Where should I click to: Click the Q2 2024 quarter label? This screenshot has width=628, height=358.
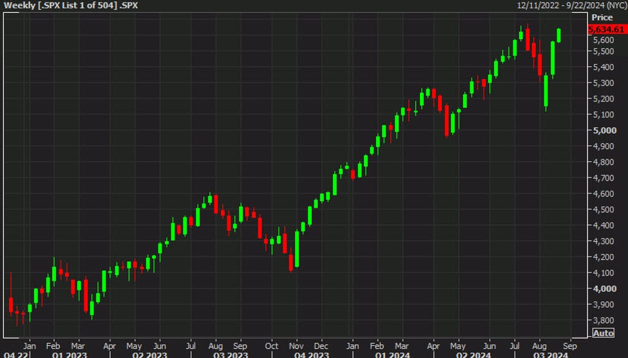tap(473, 355)
